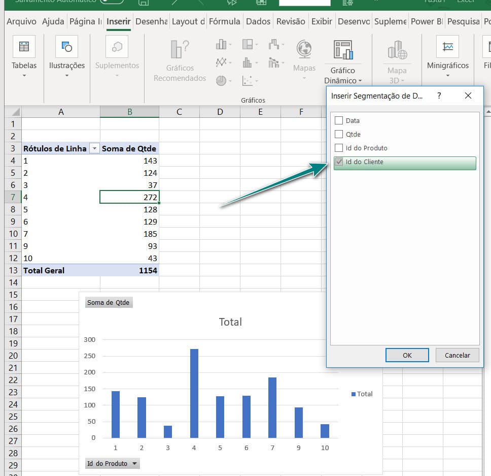Viewport: 491px width, 476px height.
Task: Click the help question mark in dialog
Action: 439,96
